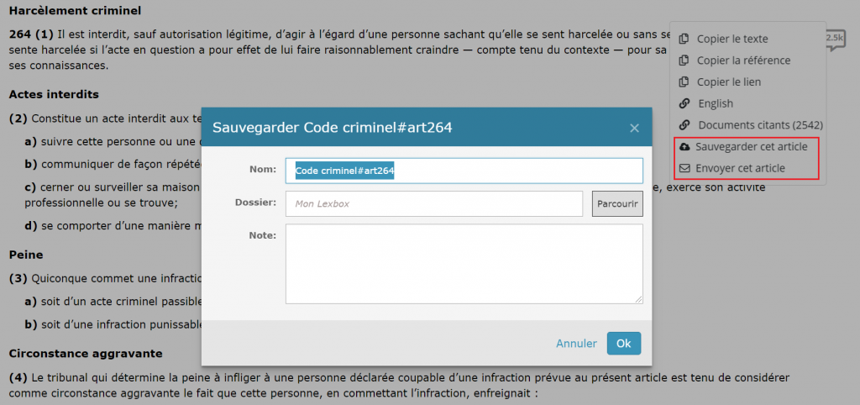860x405 pixels.
Task: Click the cloud save icon in the menu
Action: [684, 147]
